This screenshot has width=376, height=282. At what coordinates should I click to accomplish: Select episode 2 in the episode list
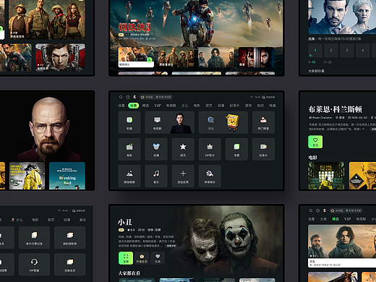(x=331, y=51)
